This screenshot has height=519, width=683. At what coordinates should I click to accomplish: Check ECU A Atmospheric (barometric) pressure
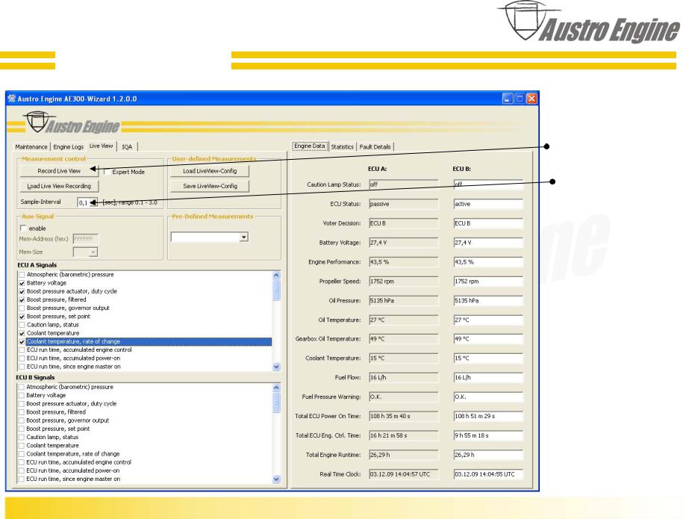[x=22, y=275]
